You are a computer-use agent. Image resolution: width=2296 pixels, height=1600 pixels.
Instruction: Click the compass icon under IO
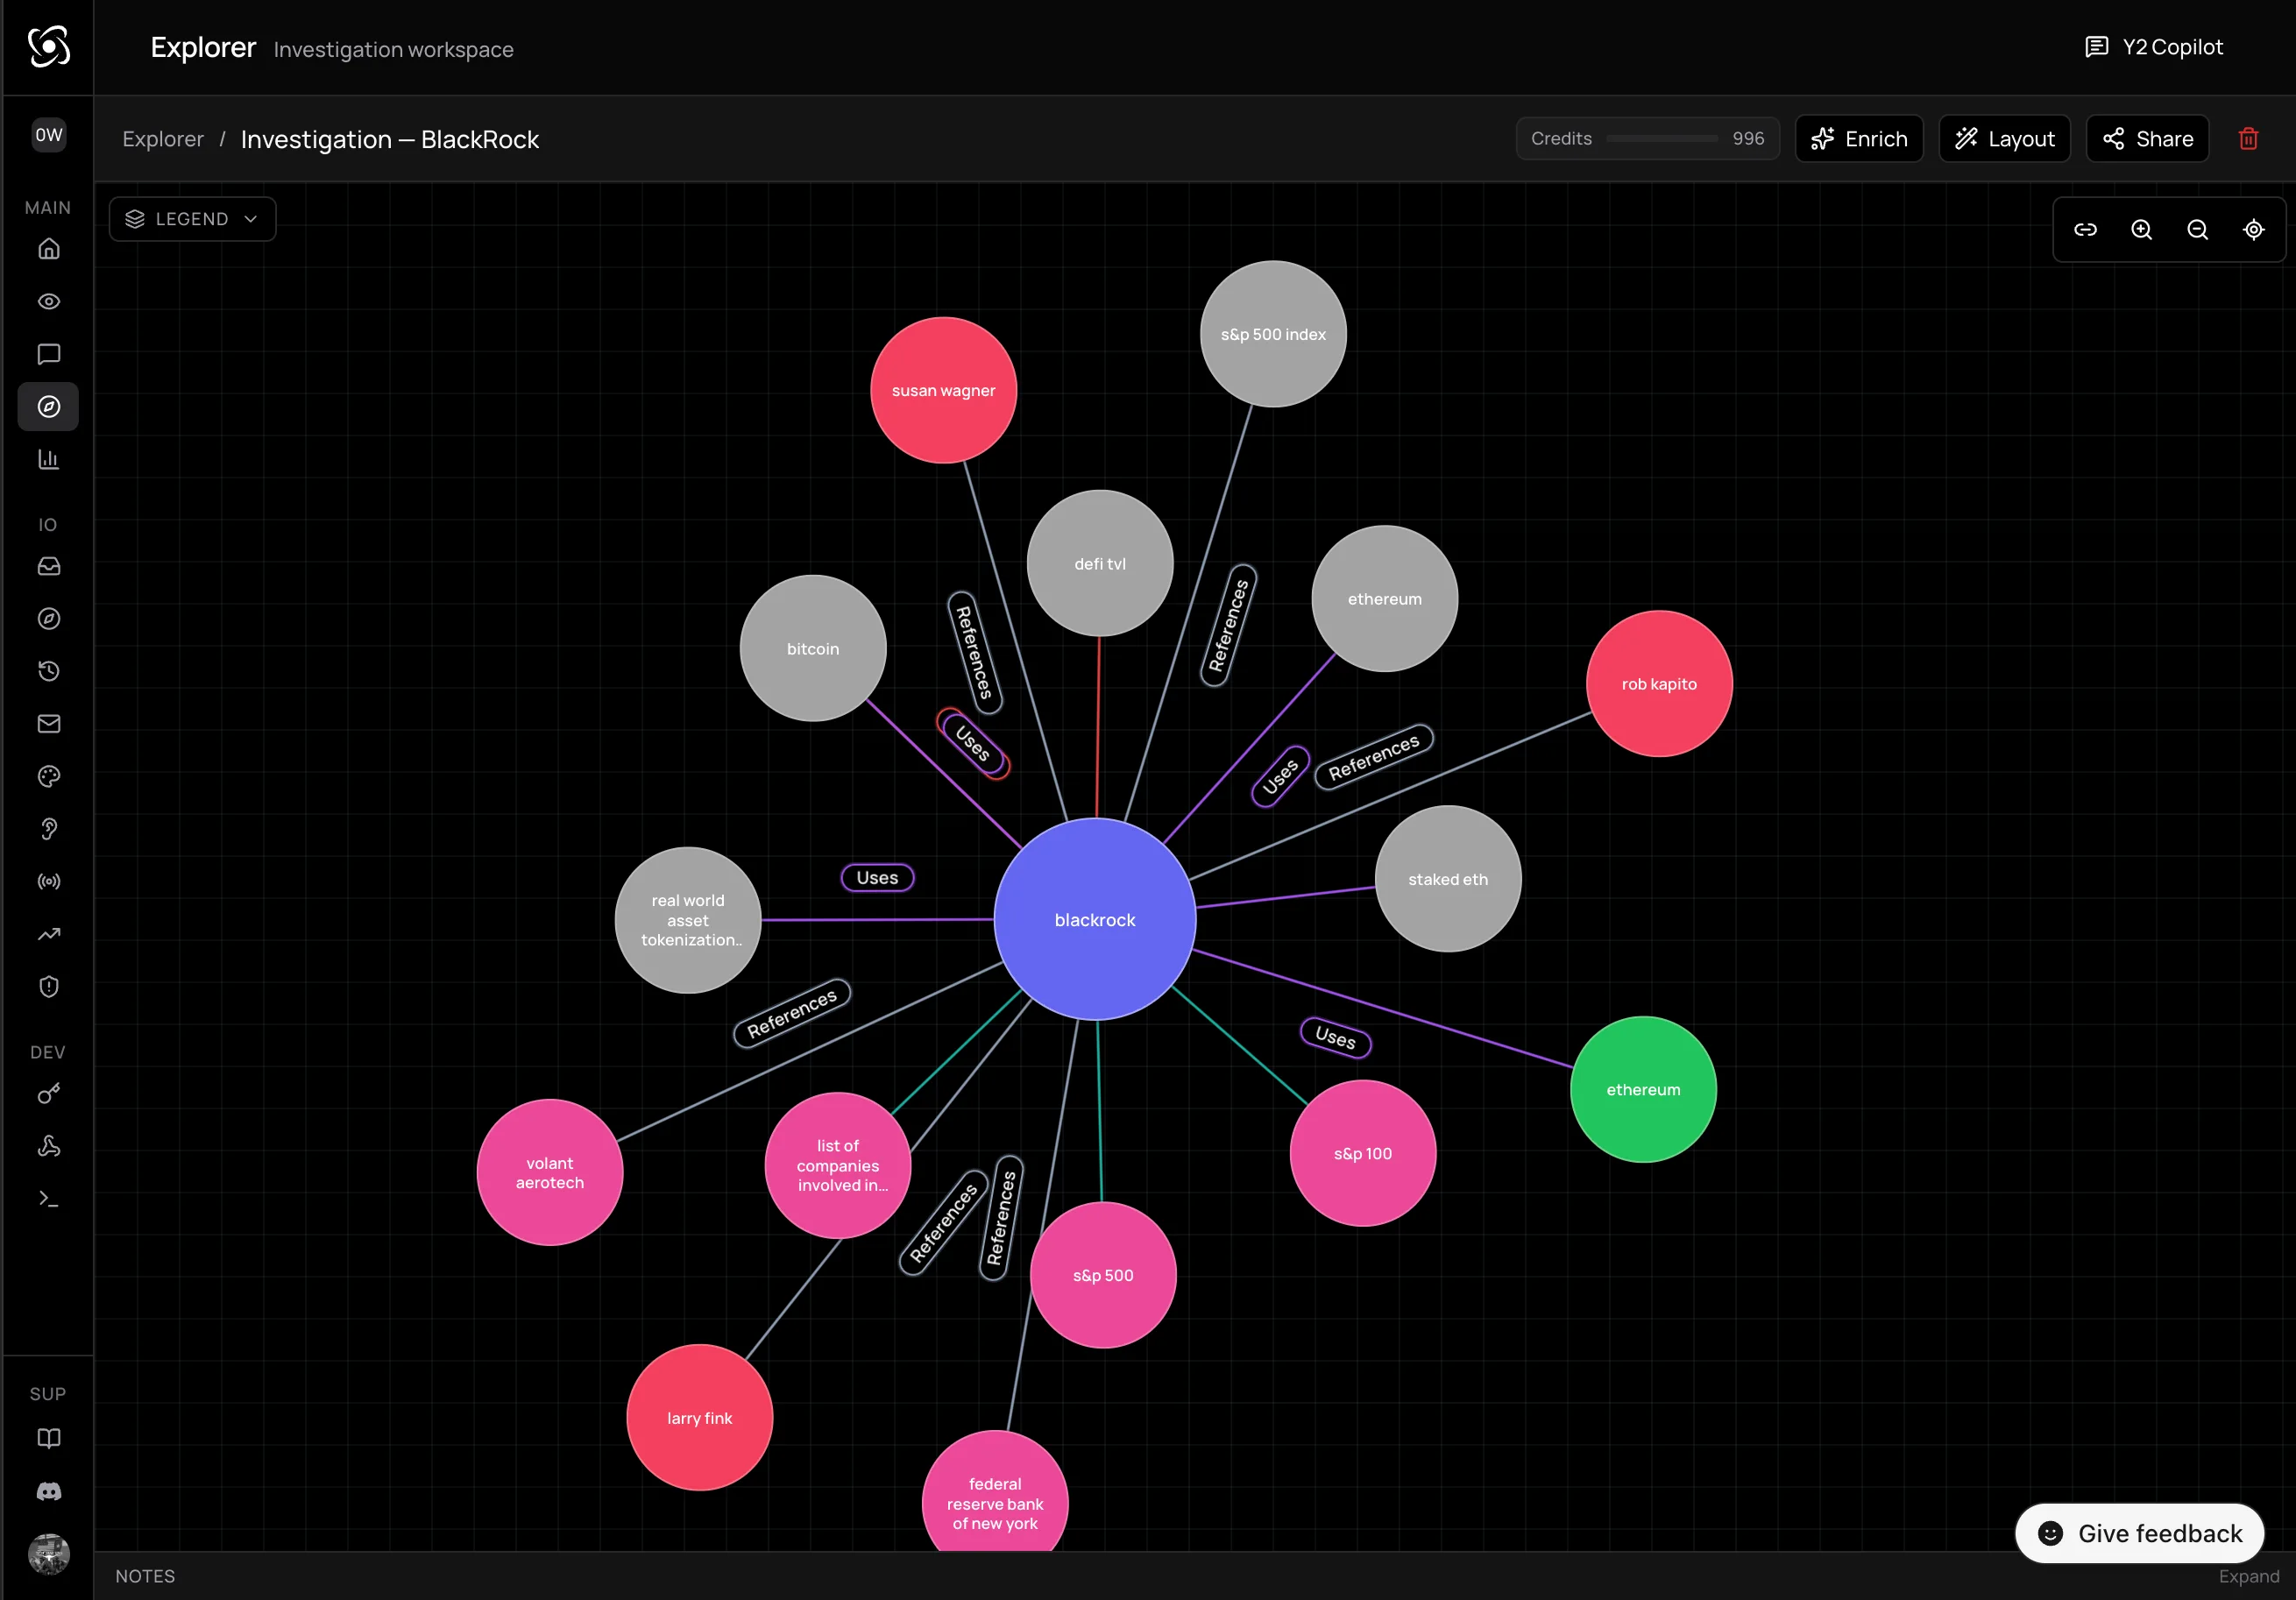point(48,619)
